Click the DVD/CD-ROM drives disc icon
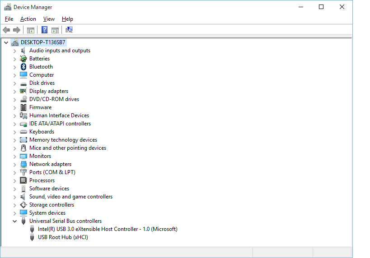Screen dimensions: 370x258 pyautogui.click(x=23, y=99)
